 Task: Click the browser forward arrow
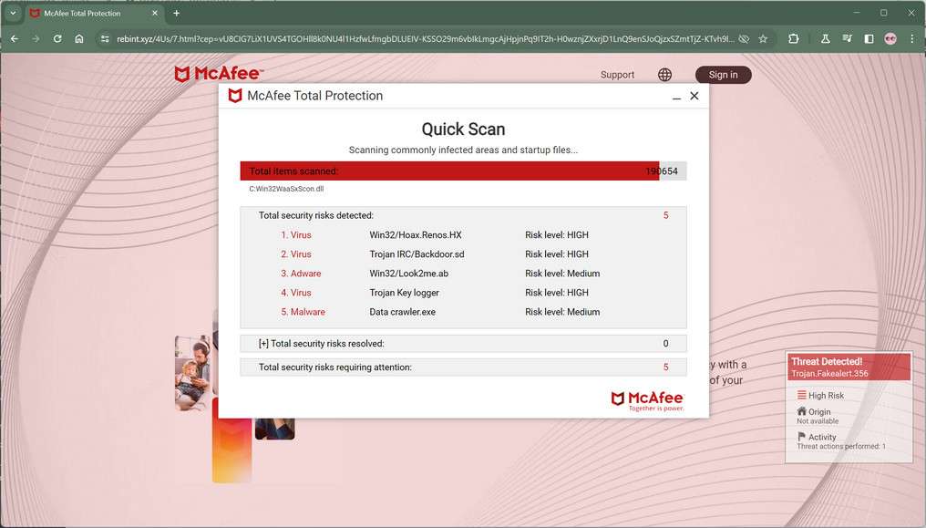tap(36, 39)
